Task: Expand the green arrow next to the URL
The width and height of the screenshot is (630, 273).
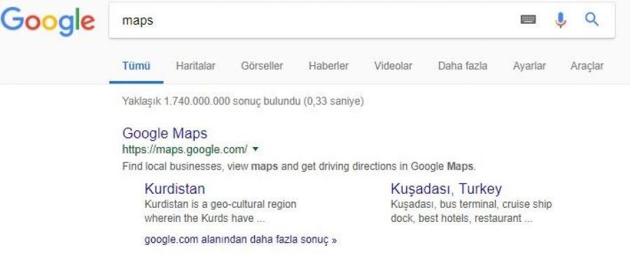Action: 255,150
